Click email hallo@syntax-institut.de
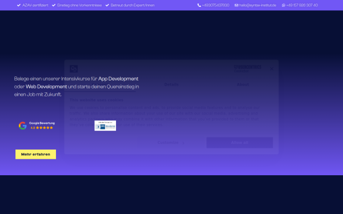 click(x=257, y=5)
